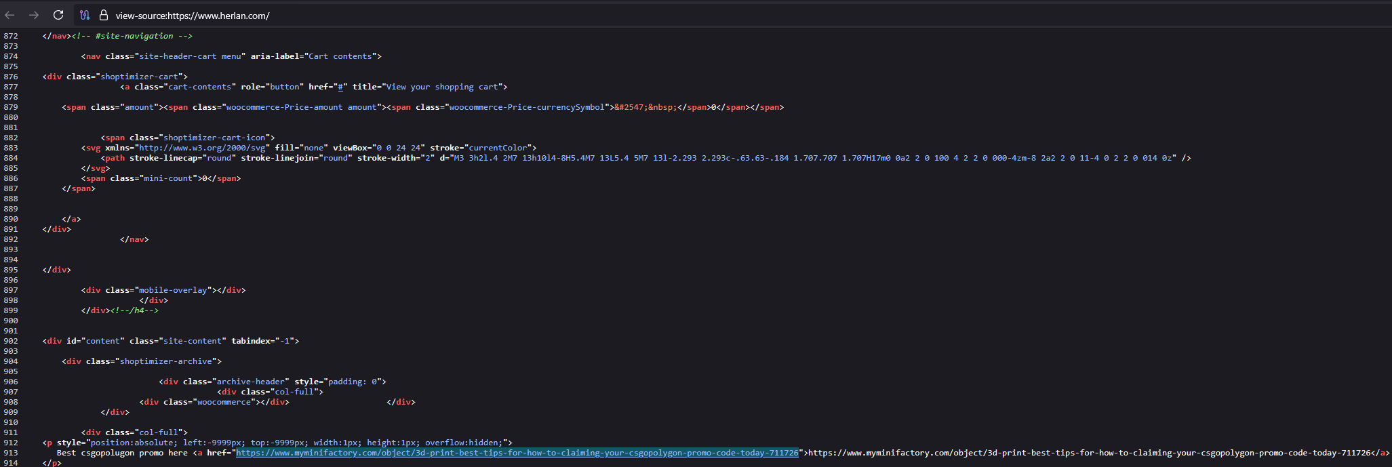The image size is (1392, 467).
Task: Open the w3.org/2000/svg xmlns link
Action: 202,148
